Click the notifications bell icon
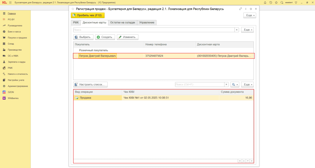Image resolution: width=315 pixels, height=168 pixels. coord(265,2)
